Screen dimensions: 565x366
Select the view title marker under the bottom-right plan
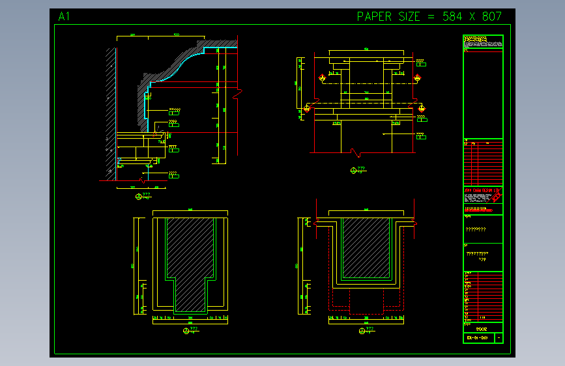[367, 330]
